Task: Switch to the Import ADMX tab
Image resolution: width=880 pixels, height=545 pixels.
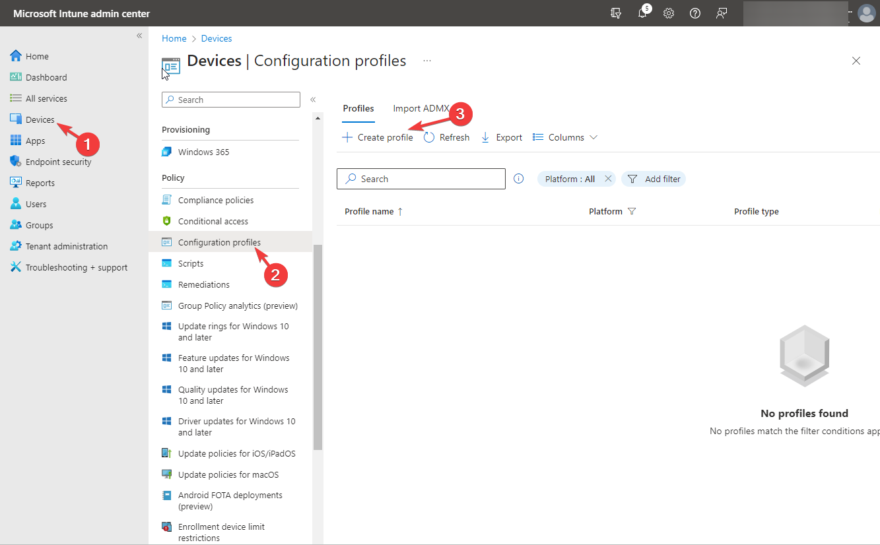Action: (x=421, y=108)
